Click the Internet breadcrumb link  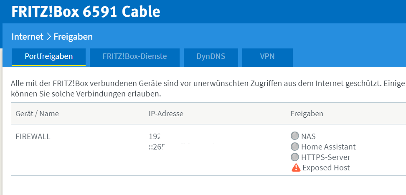27,37
